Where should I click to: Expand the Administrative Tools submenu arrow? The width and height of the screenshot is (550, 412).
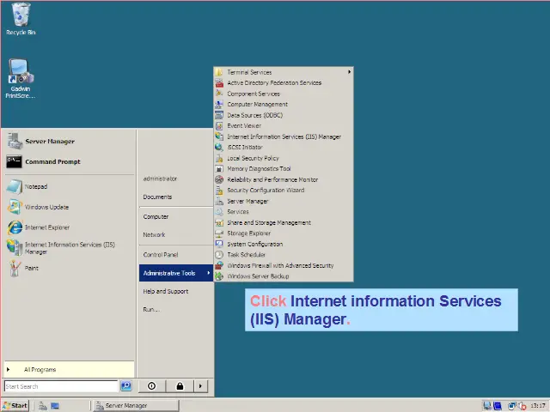[209, 273]
